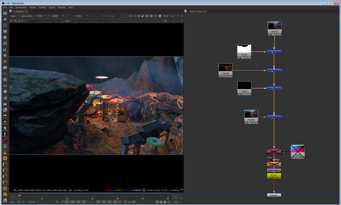Jump to the first frame
This screenshot has height=205, width=341.
[x=67, y=202]
